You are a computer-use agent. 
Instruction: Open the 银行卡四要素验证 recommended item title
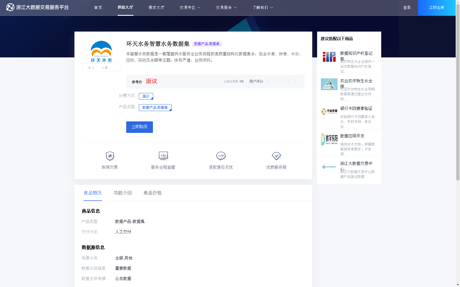pyautogui.click(x=356, y=108)
